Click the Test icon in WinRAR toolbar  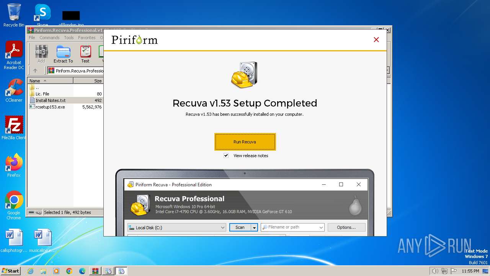tap(85, 54)
